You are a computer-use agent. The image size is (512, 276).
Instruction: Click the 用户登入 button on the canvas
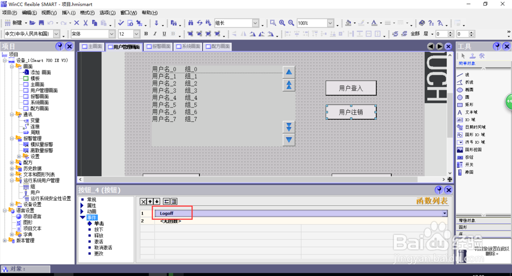pos(351,88)
